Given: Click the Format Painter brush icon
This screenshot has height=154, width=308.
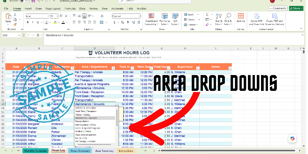Looking at the screenshot, I should click(15, 24).
